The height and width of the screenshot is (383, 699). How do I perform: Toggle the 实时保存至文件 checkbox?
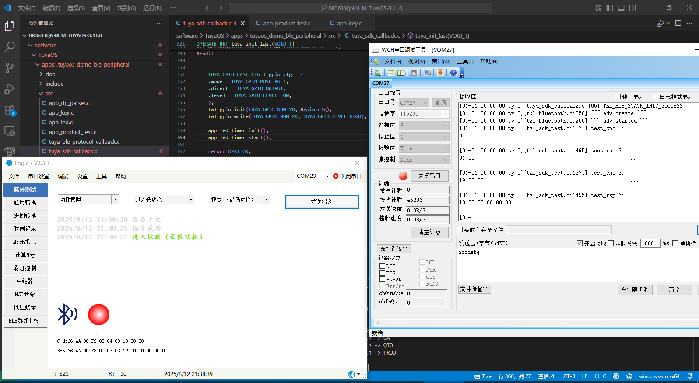point(460,230)
